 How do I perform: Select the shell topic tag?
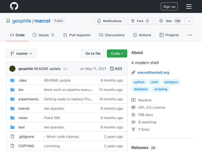coord(154,82)
